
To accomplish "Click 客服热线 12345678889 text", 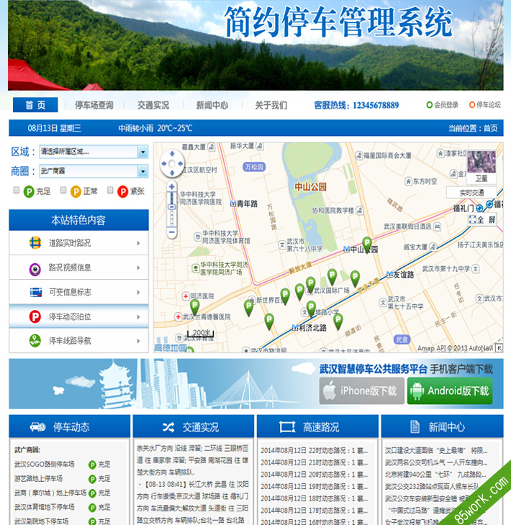I will (x=356, y=105).
